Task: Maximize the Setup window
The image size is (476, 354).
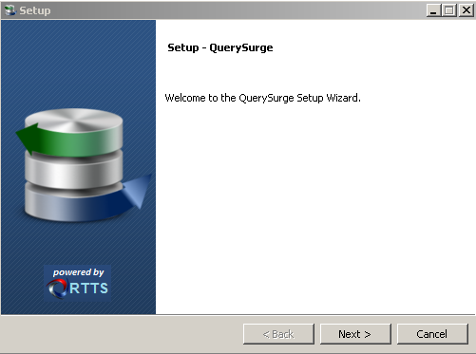Action: point(449,10)
